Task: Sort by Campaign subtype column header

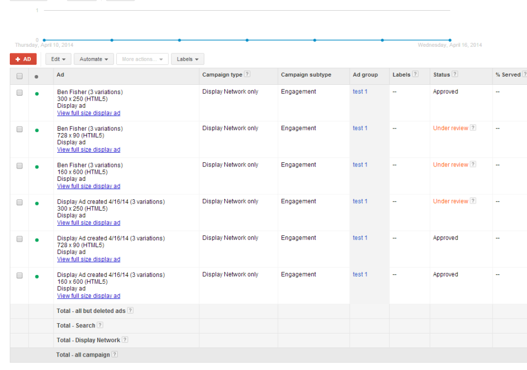Action: tap(306, 75)
